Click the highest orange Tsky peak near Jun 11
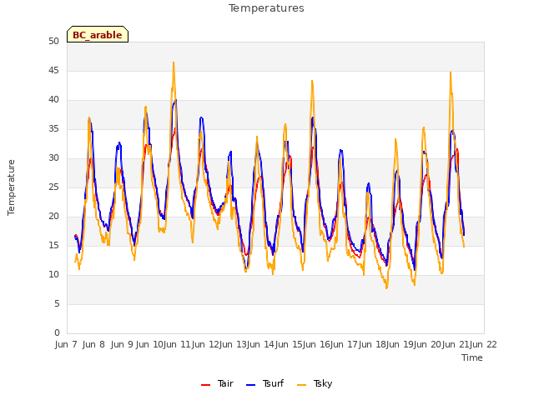The height and width of the screenshot is (400, 534). [x=174, y=62]
